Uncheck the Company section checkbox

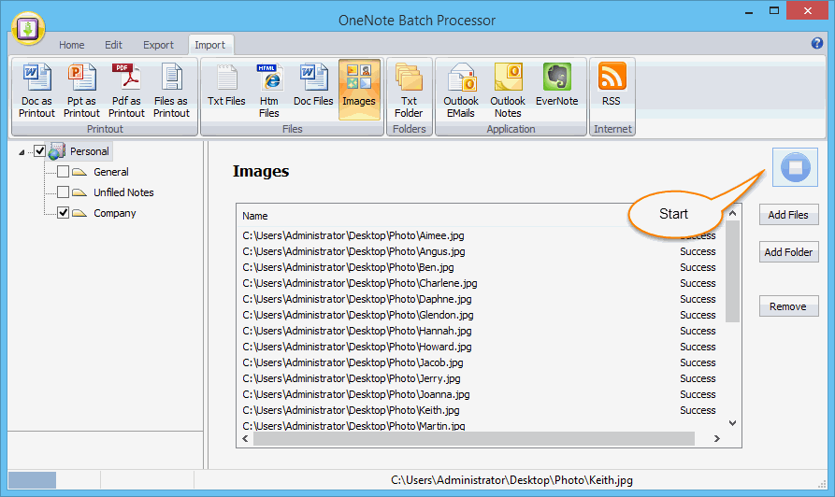63,213
